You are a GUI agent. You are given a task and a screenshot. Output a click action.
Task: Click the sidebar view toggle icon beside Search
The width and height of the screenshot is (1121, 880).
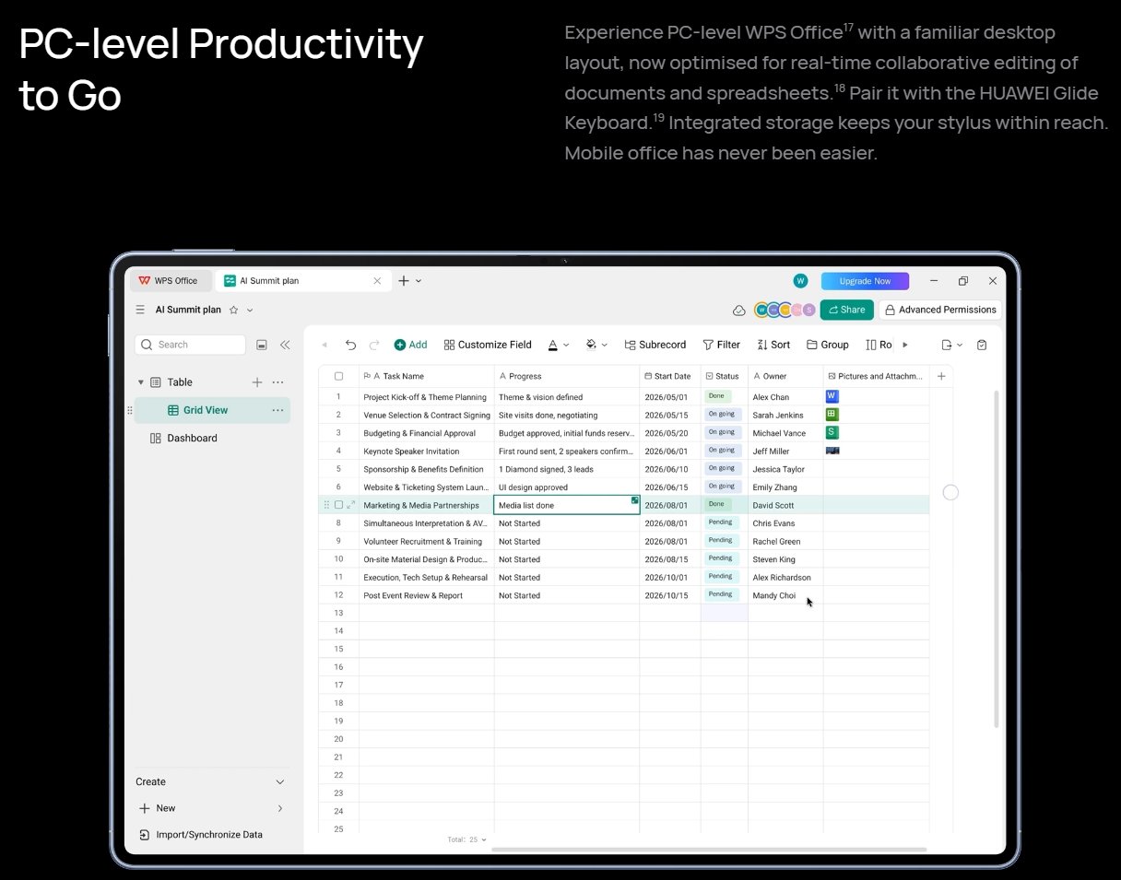tap(262, 345)
